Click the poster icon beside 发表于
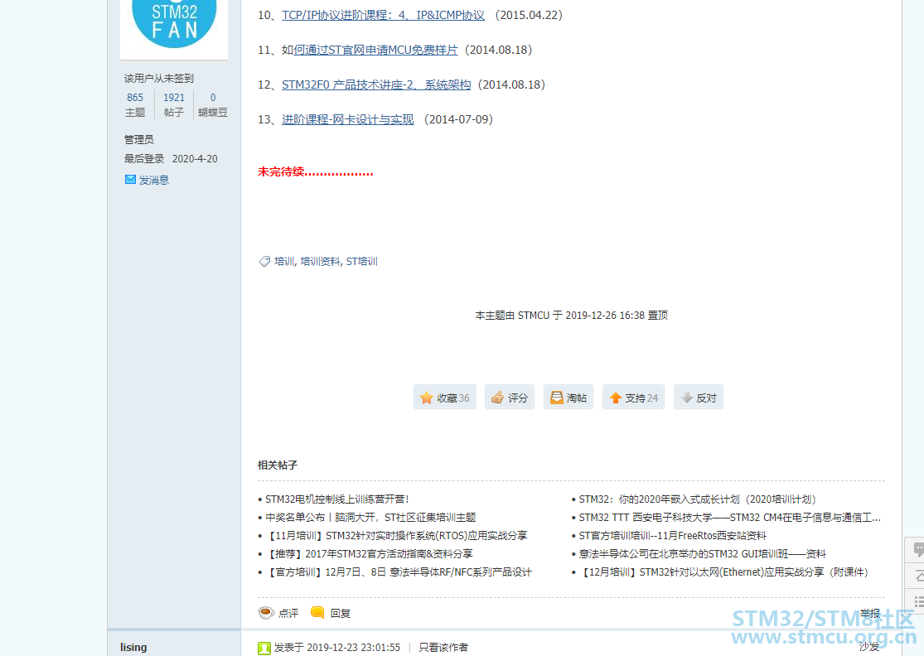 coord(264,648)
